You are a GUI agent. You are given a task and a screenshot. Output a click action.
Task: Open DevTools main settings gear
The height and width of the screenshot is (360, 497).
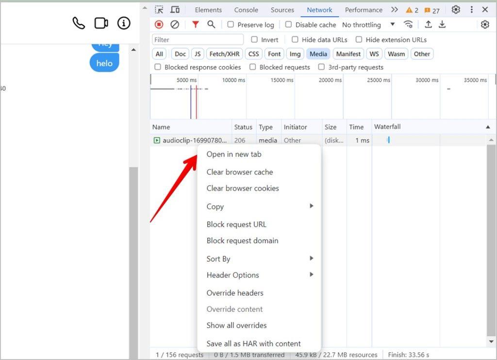tap(456, 10)
